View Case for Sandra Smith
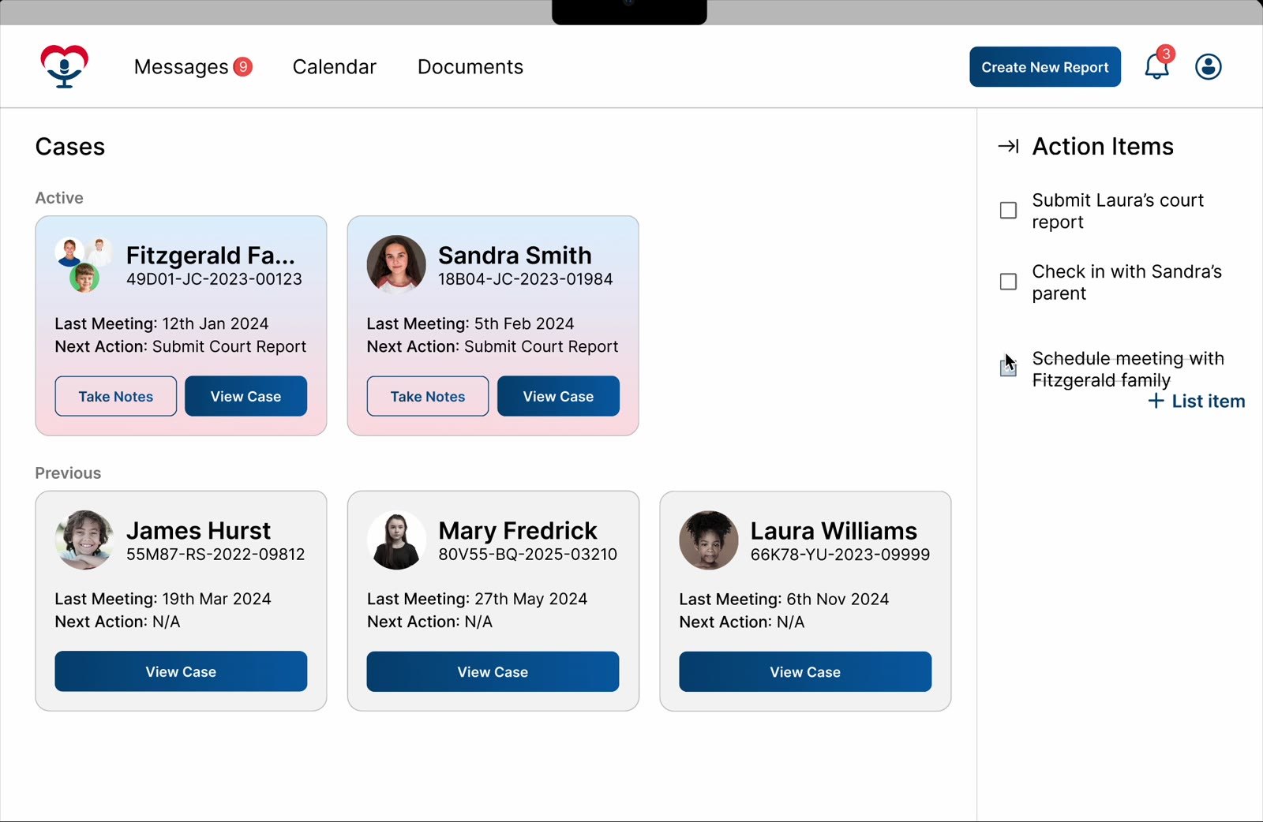Screen dimensions: 1263x822 tap(558, 396)
